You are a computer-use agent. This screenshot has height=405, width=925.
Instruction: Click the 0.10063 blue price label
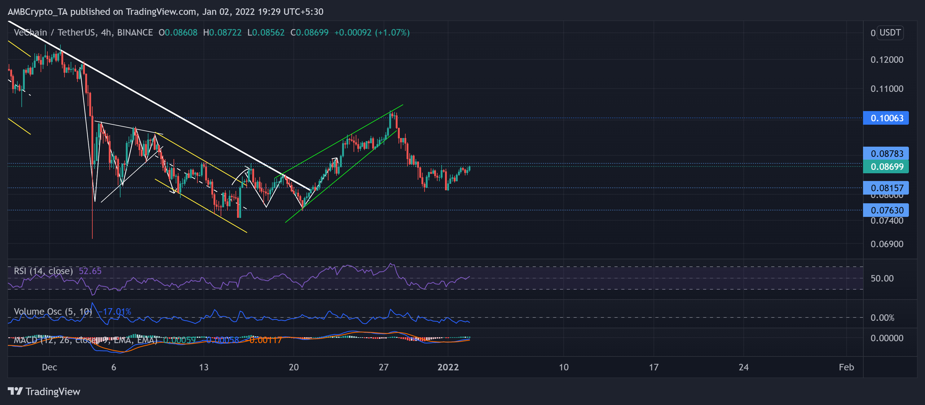click(x=886, y=118)
